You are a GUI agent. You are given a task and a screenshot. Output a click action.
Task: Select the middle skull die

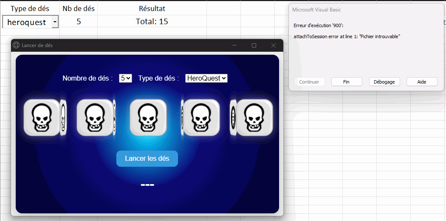[148, 117]
